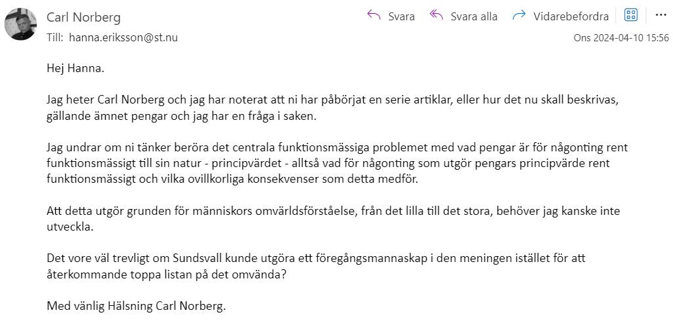Click the Svara alla double-arrow icon
The height and width of the screenshot is (321, 673).
click(436, 16)
